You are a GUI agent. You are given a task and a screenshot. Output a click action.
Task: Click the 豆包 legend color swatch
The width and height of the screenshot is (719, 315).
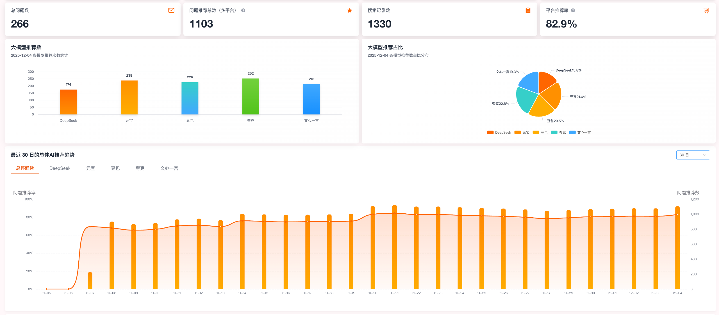[x=536, y=133]
